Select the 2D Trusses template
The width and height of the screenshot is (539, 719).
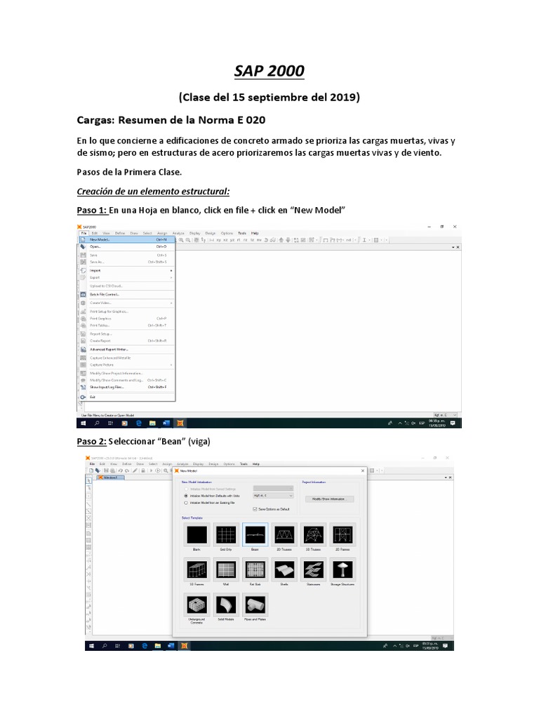[284, 534]
